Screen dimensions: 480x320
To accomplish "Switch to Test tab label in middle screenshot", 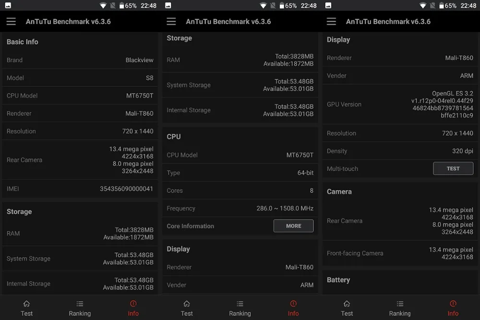I will [187, 313].
